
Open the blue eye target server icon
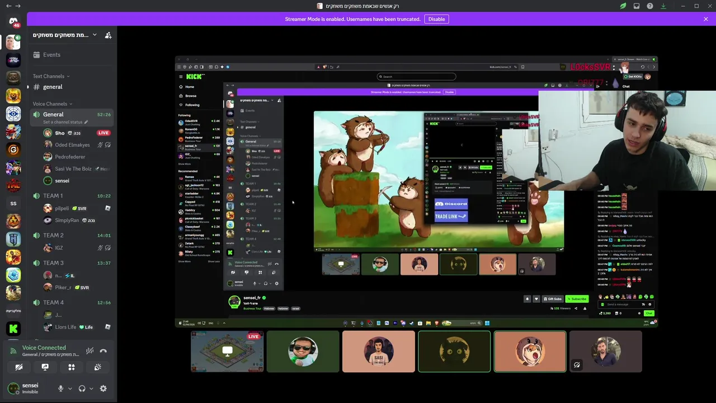pos(13,114)
